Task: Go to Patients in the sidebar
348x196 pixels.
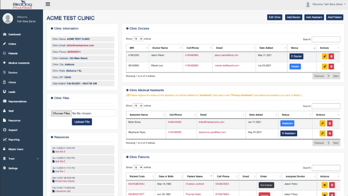Action: 13,54
